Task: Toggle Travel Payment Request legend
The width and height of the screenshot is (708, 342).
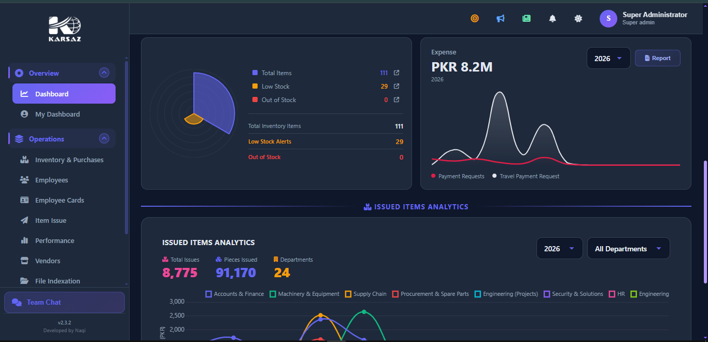Action: (526, 176)
